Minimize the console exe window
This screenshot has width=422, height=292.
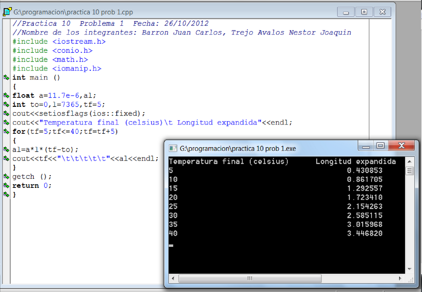366,145
